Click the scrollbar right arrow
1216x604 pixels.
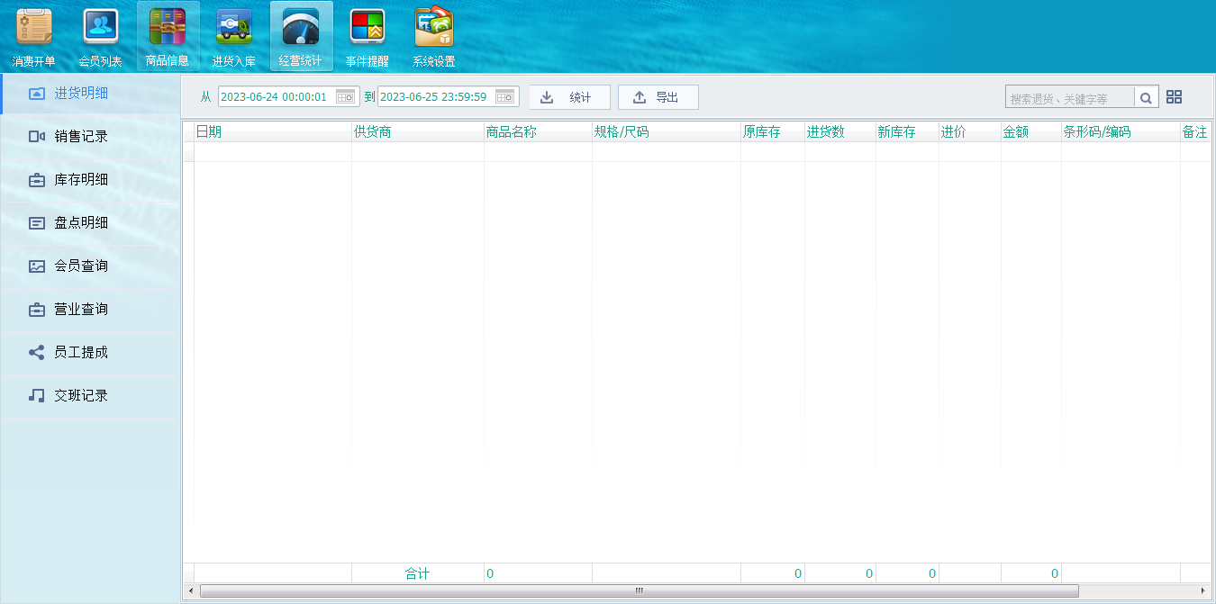click(x=1203, y=591)
